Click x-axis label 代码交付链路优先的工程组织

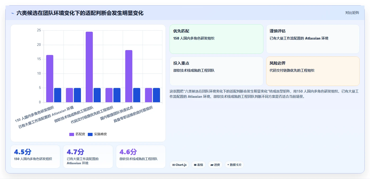(92, 115)
